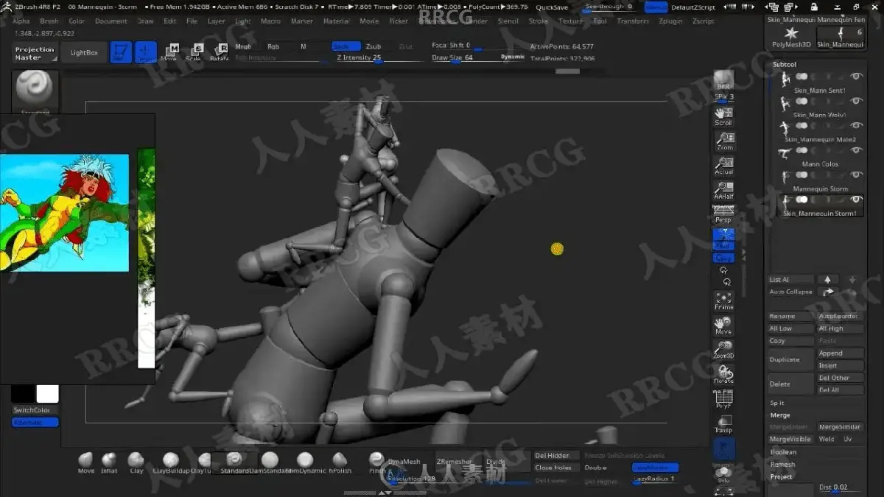Open the Standard brush thumbnail at left
Viewport: 884px width, 497px height.
(35, 91)
